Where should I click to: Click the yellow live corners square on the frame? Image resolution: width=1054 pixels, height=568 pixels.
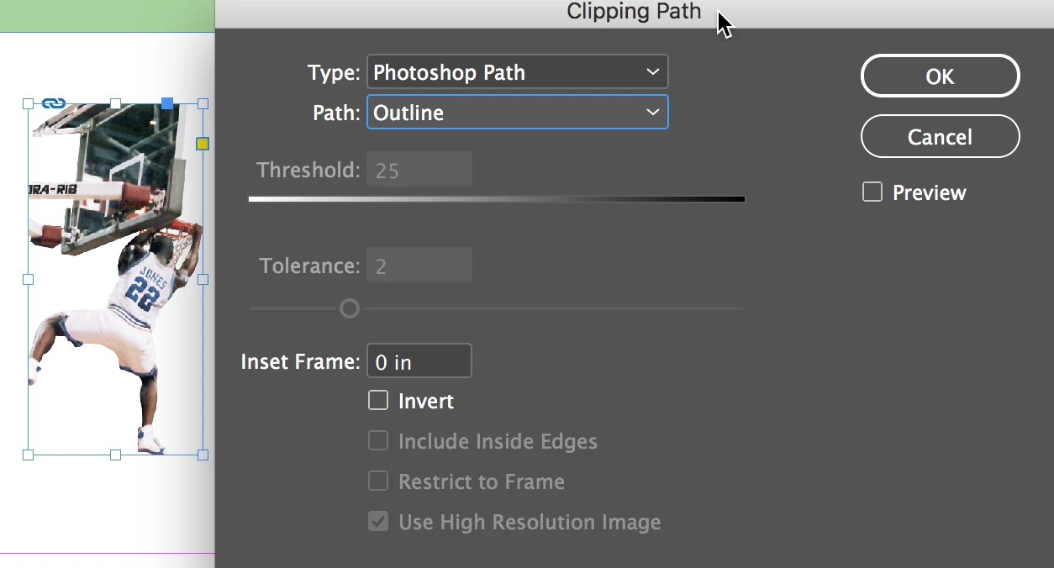point(203,144)
